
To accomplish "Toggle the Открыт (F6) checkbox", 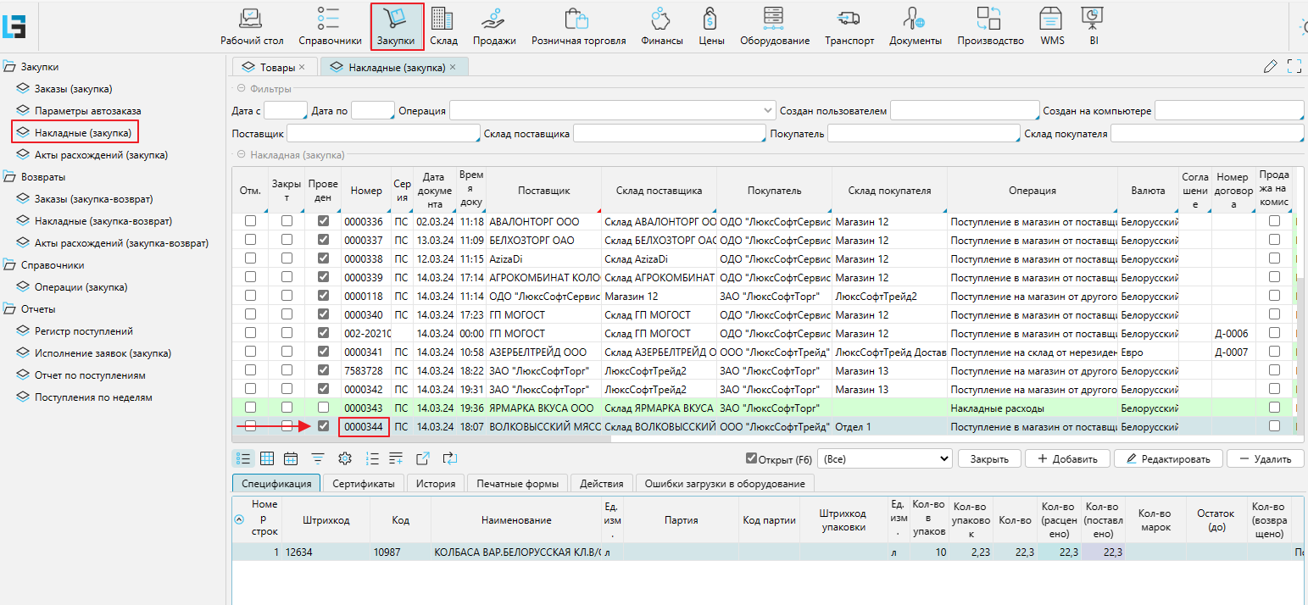I will 751,458.
